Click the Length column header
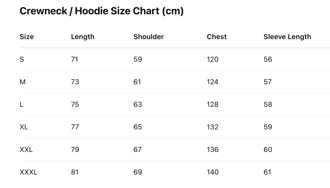Screen dimensions: 330x188 click(x=83, y=37)
